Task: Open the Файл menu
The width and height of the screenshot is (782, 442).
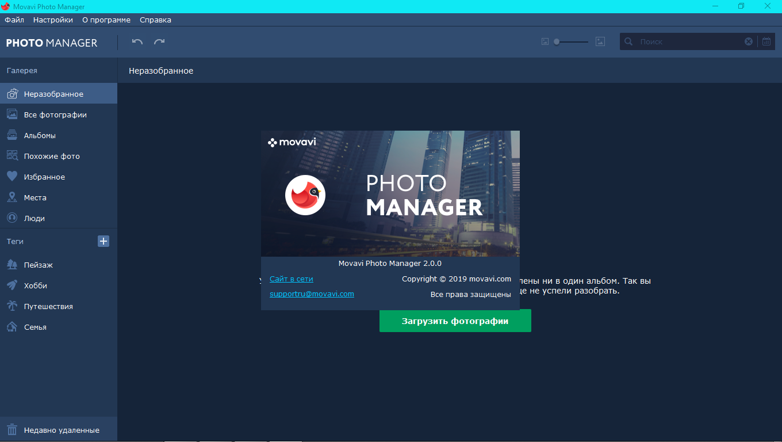Action: coord(14,20)
